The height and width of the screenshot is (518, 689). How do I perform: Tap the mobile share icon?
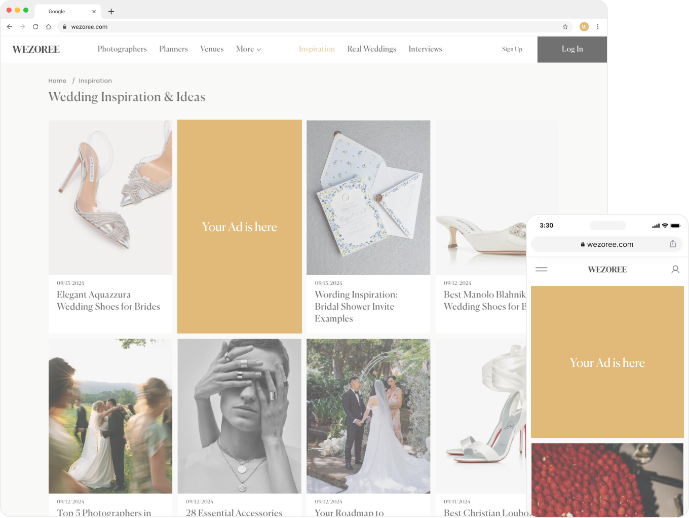coord(673,244)
